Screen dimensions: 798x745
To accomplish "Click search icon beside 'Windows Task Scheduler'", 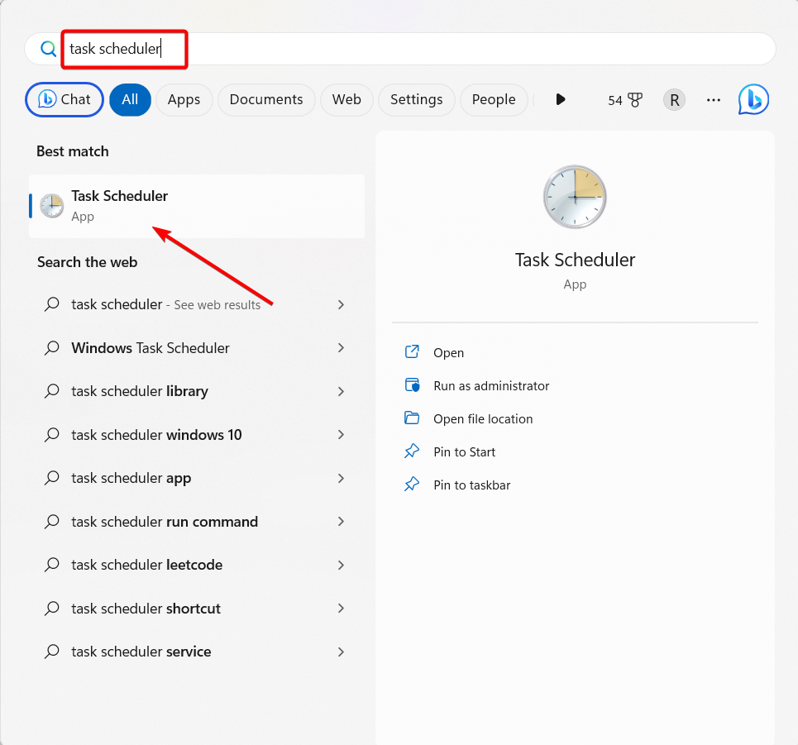I will pyautogui.click(x=52, y=348).
